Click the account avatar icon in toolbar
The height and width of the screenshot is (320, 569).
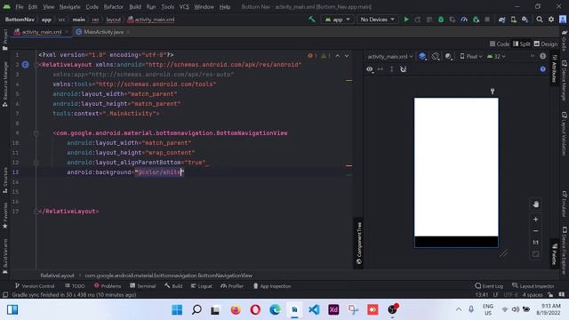click(x=563, y=20)
